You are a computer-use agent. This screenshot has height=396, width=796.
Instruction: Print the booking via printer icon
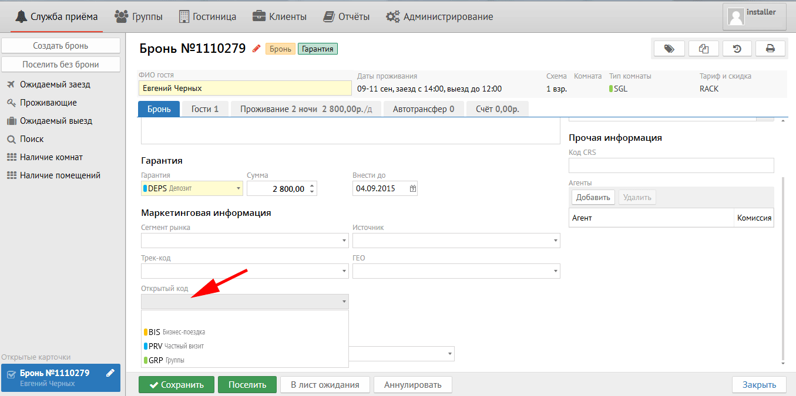[770, 49]
